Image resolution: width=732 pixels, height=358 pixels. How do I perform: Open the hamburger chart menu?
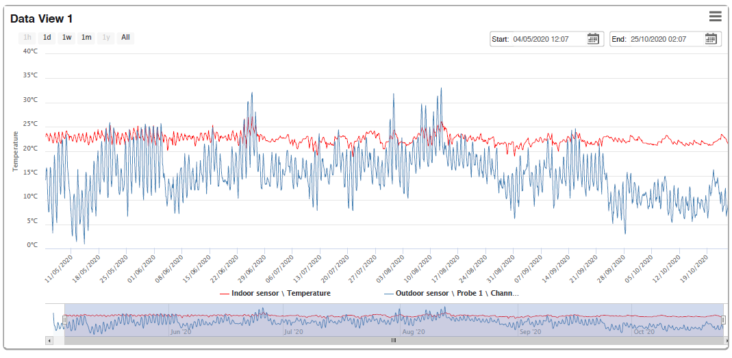click(715, 17)
